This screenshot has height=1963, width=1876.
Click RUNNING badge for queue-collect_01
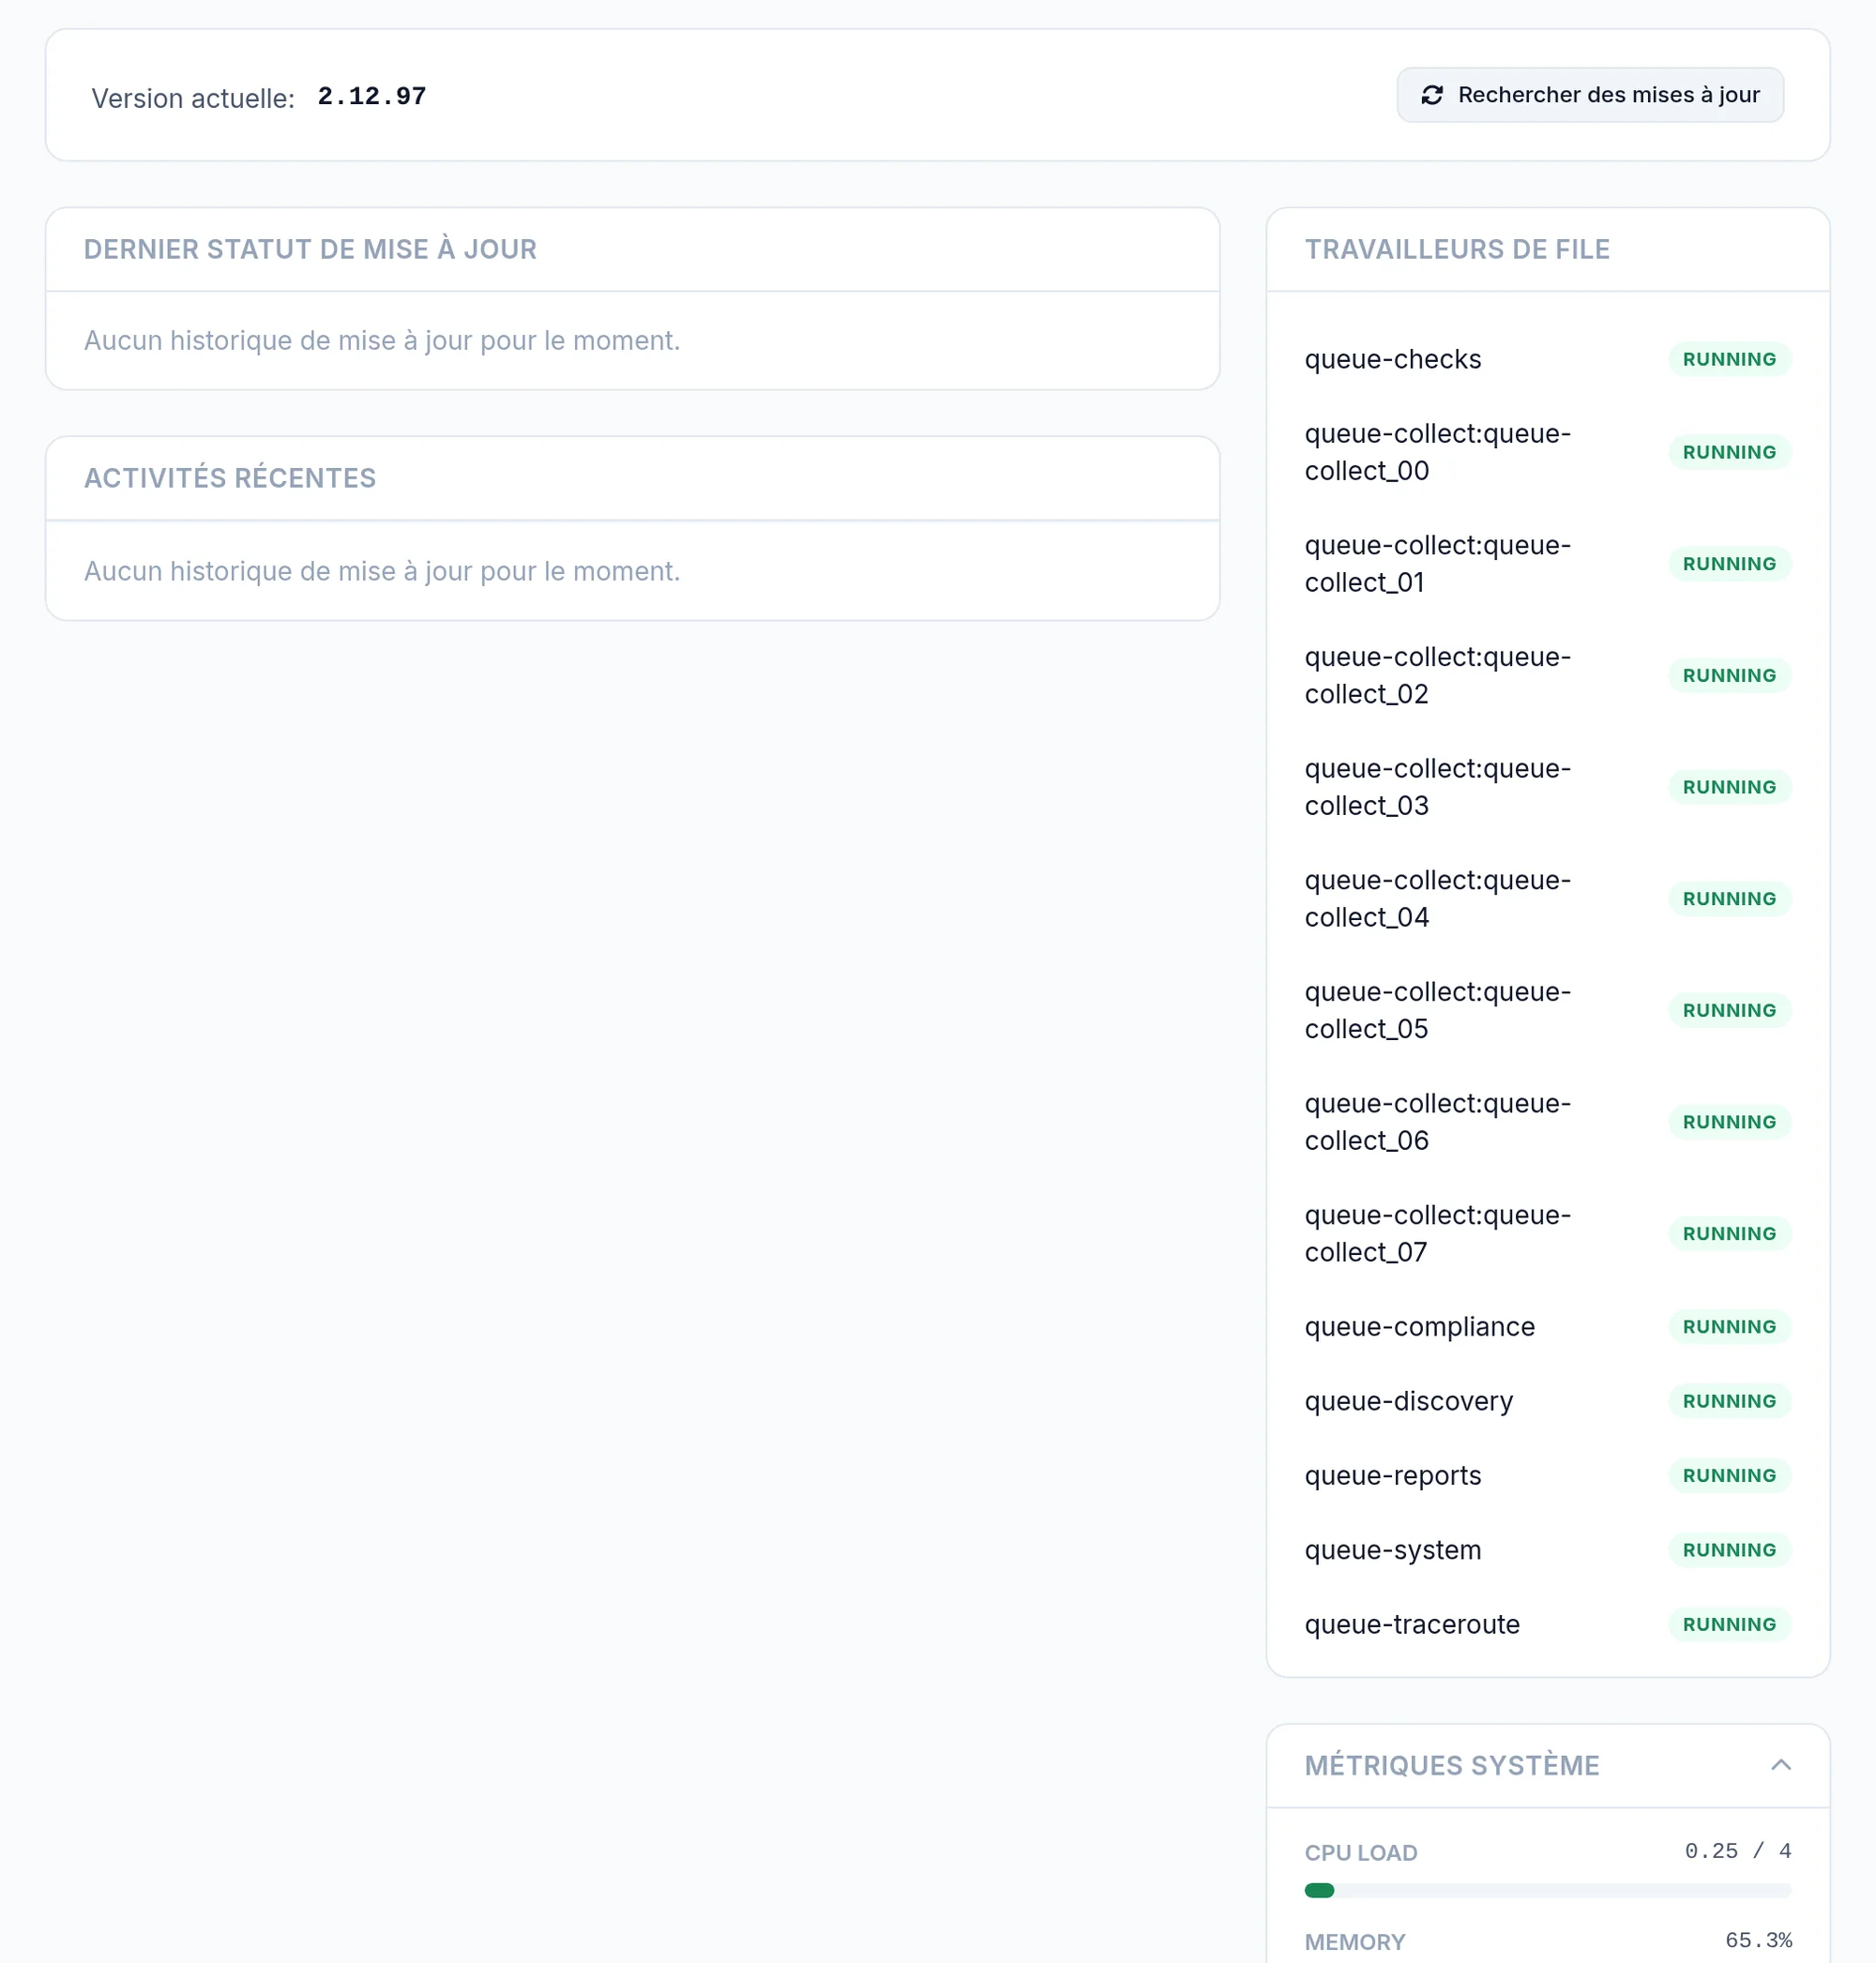click(1729, 564)
